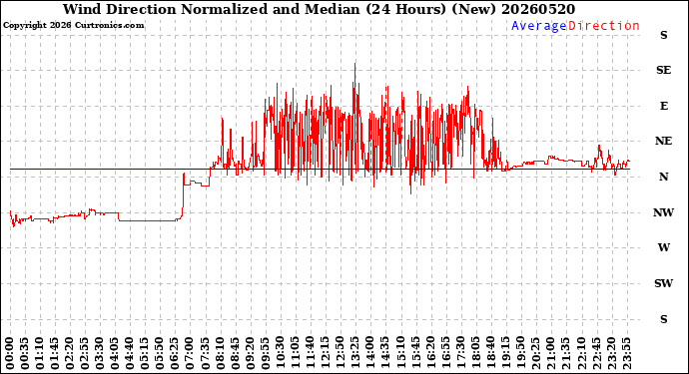Click the red 'Direction' legend label
Screen dimensions: 689x374
tap(604, 26)
